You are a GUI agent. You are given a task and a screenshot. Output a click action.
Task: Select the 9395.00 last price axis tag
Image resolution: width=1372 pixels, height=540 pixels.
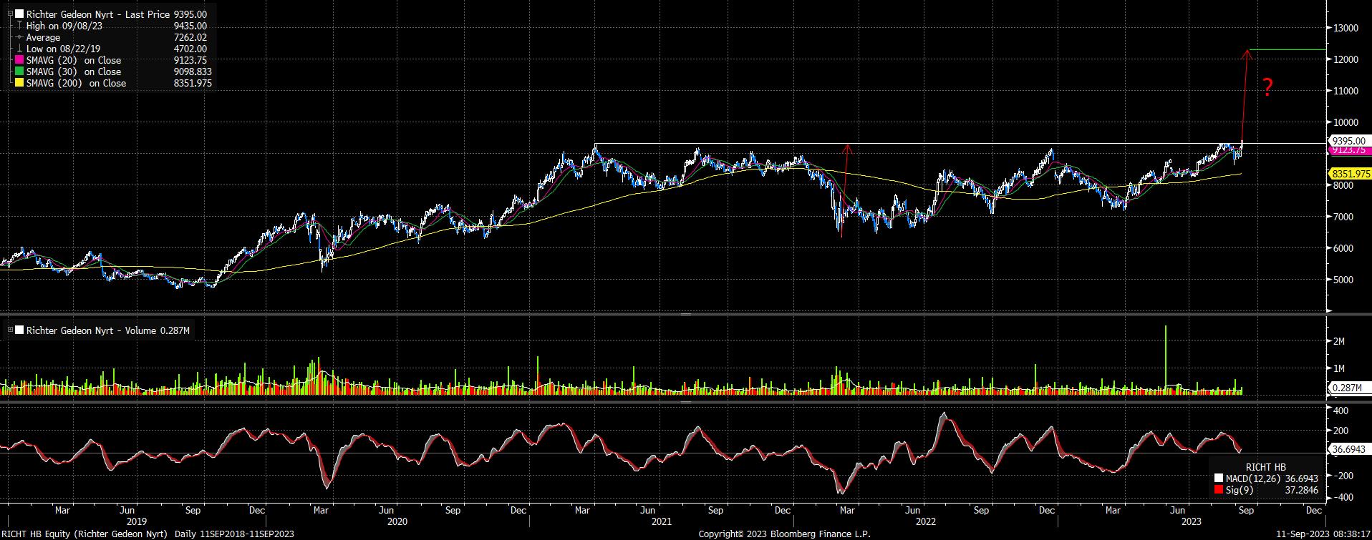1348,142
